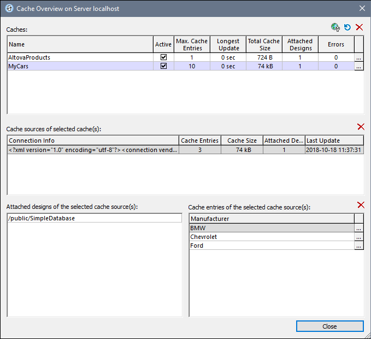This screenshot has width=371, height=339.
Task: Open ellipsis button in AltovaProducts row
Action: [359, 57]
